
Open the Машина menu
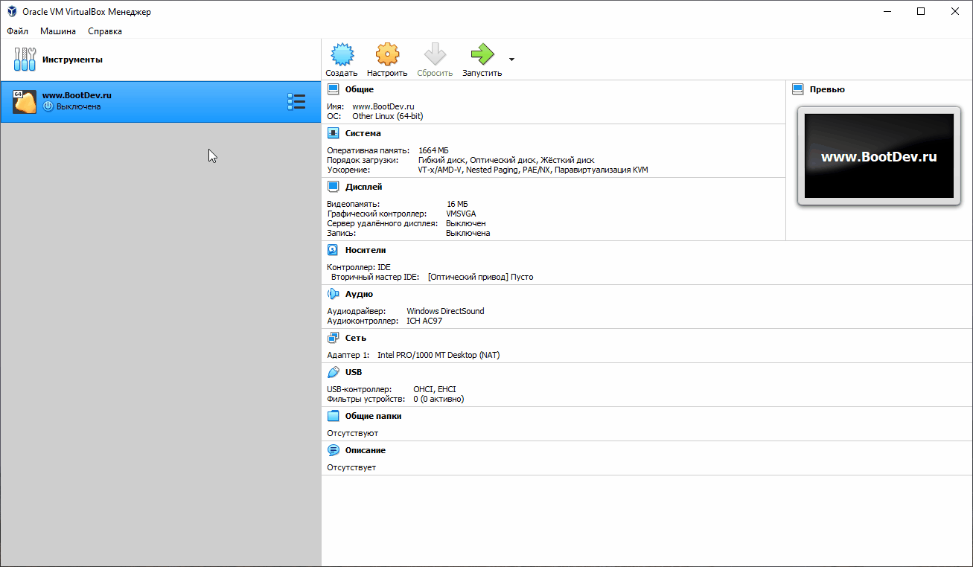click(58, 31)
